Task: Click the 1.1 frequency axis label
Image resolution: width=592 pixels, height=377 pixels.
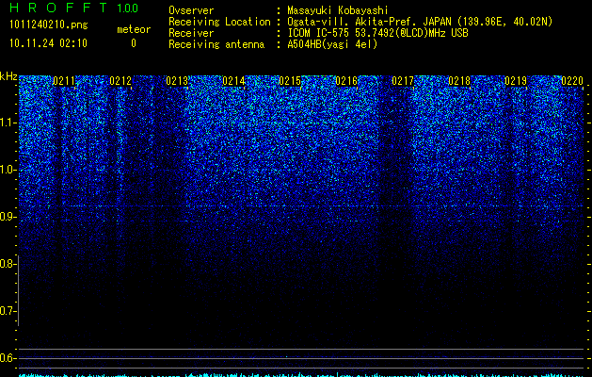Action: (7, 123)
